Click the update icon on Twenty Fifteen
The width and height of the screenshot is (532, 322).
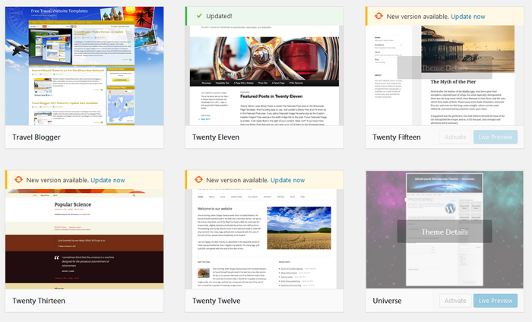(x=378, y=16)
